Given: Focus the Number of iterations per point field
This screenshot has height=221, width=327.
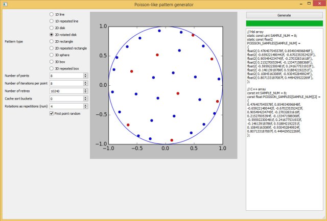Looking at the screenshot, I should click(65, 83).
